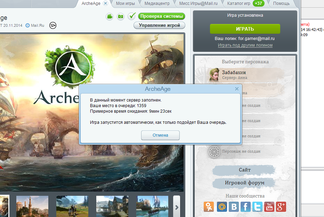The image size is (324, 217).
Task: Click the queue position text 1359
Action: (141, 106)
